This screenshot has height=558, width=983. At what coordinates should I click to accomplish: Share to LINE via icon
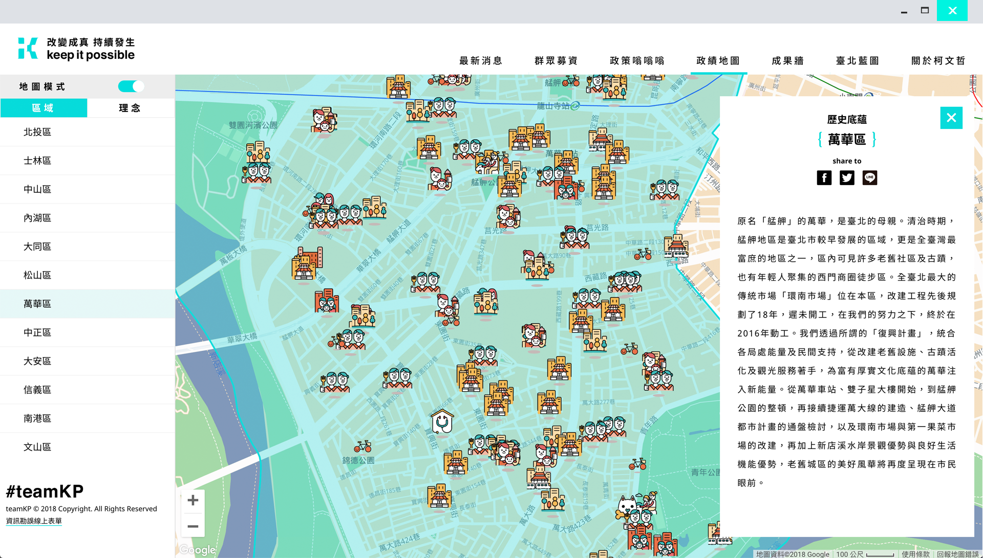pyautogui.click(x=869, y=177)
